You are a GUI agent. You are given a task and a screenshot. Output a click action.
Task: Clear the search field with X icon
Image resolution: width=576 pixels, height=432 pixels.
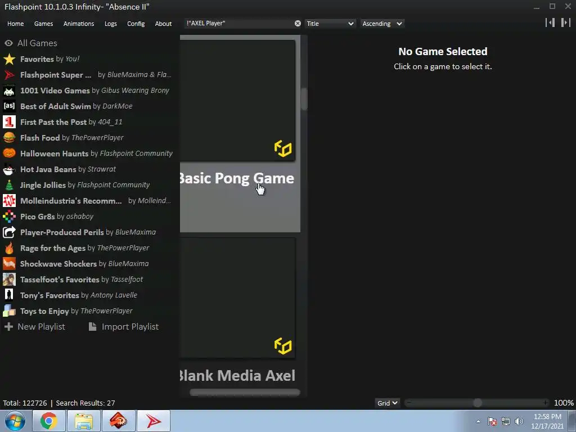pos(298,24)
